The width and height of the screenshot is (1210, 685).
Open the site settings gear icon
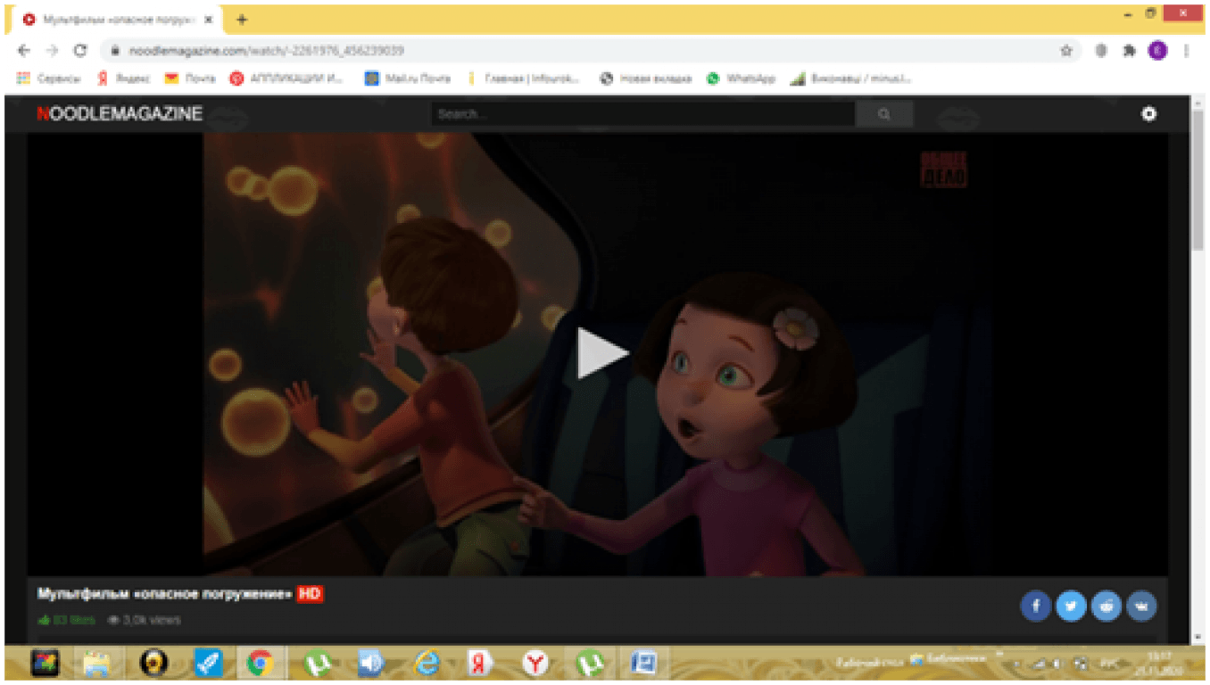point(1148,113)
